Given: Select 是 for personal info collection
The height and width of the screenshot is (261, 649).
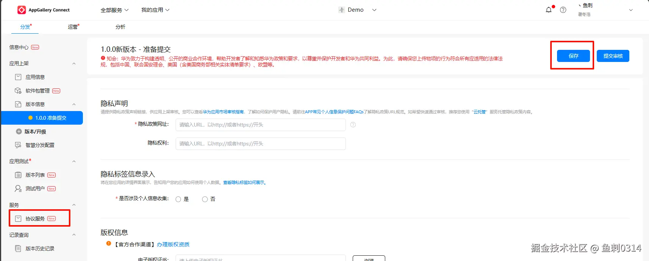Looking at the screenshot, I should (178, 199).
